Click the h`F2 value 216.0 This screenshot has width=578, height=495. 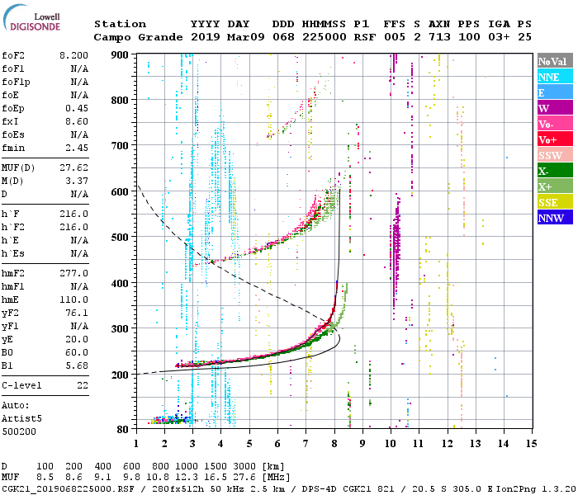73,227
